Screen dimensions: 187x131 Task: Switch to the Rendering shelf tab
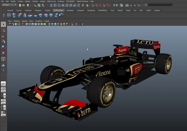[91, 11]
